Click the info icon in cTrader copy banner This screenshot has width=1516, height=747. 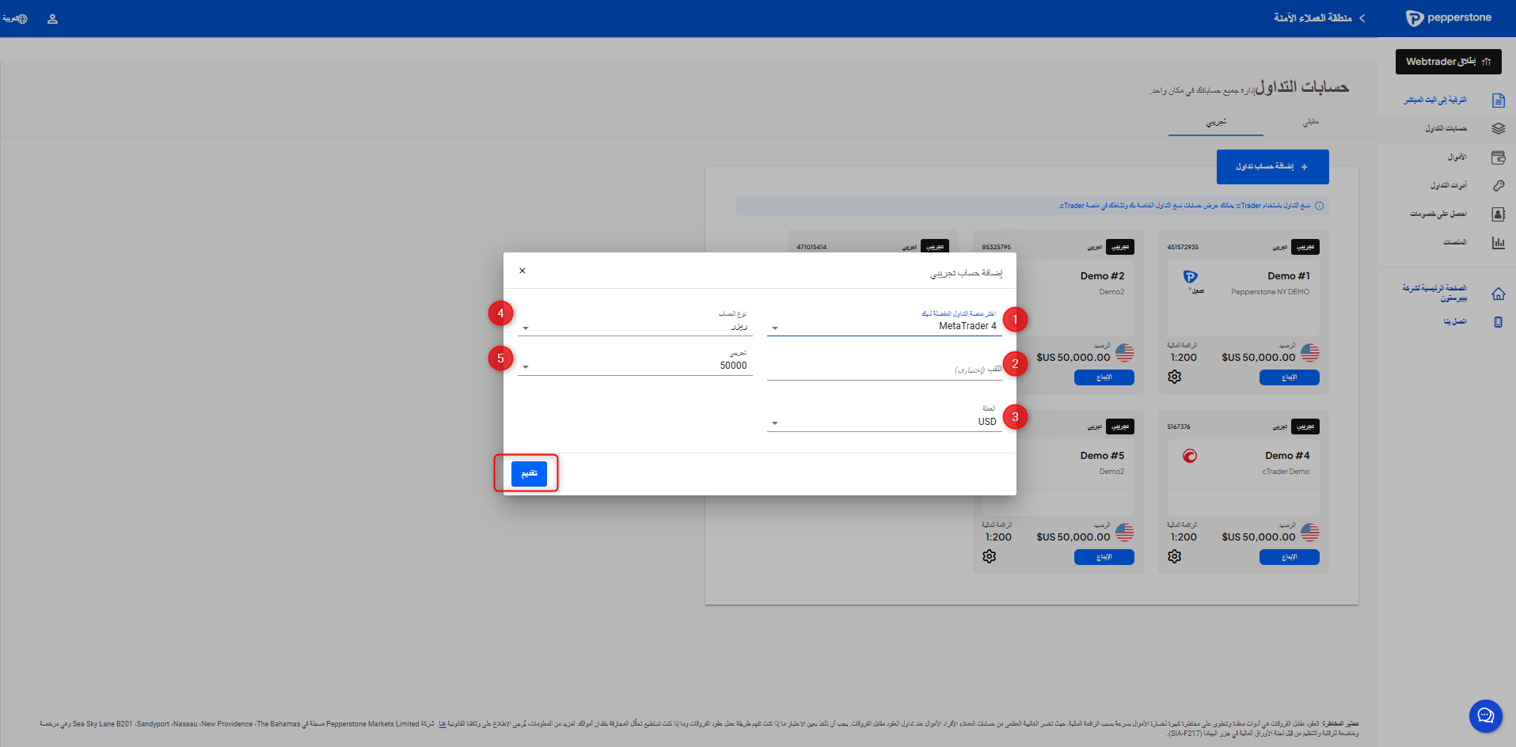(1320, 206)
